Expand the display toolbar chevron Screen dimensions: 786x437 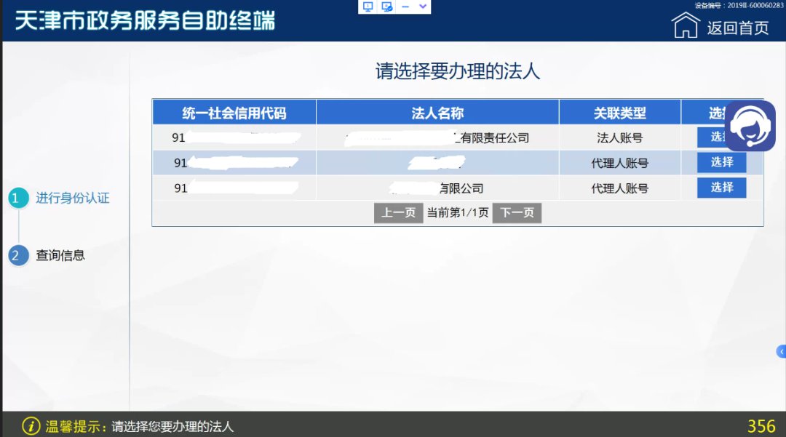423,7
